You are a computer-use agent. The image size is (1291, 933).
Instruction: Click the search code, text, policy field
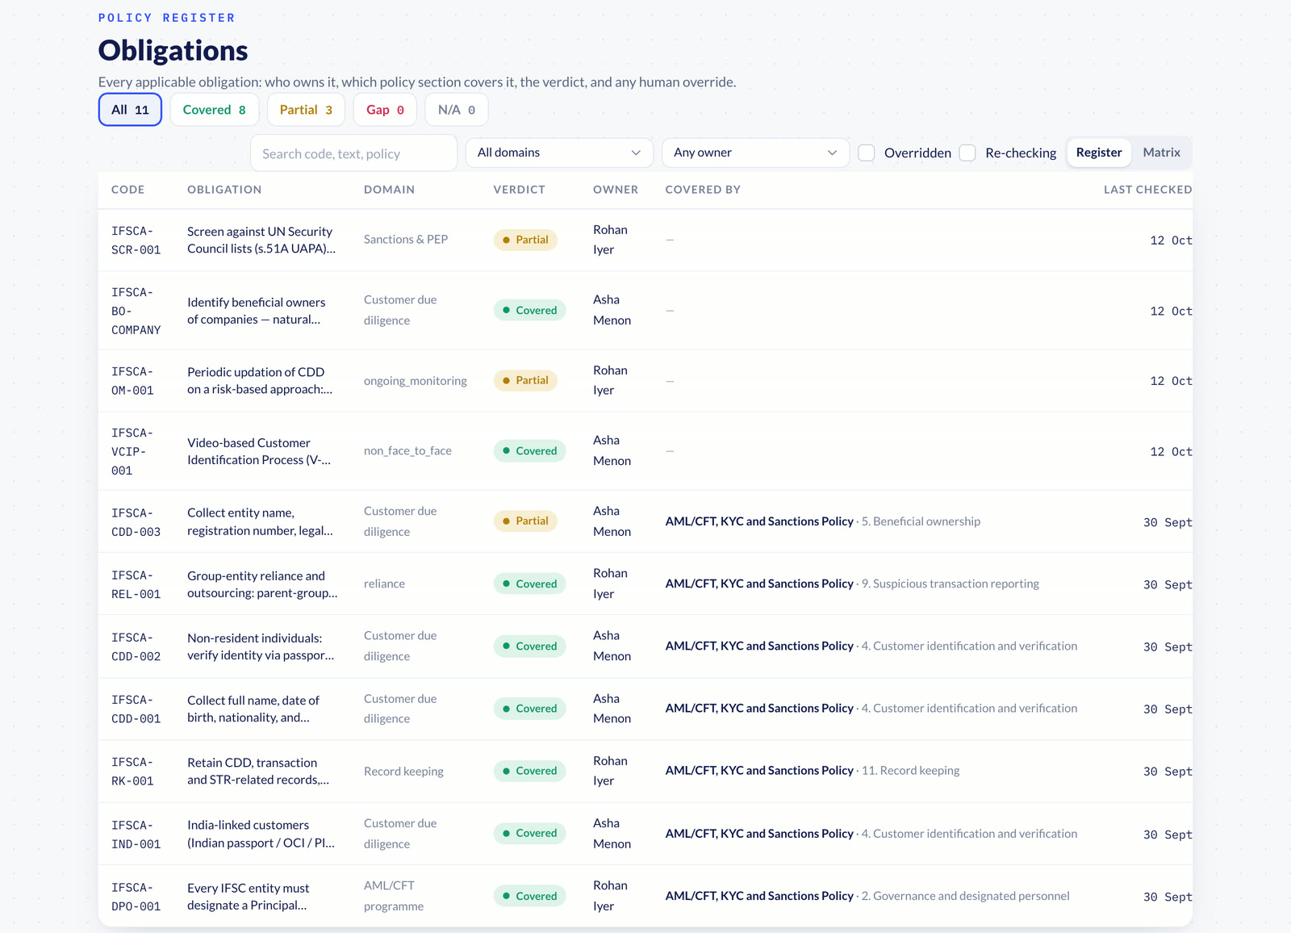click(354, 153)
